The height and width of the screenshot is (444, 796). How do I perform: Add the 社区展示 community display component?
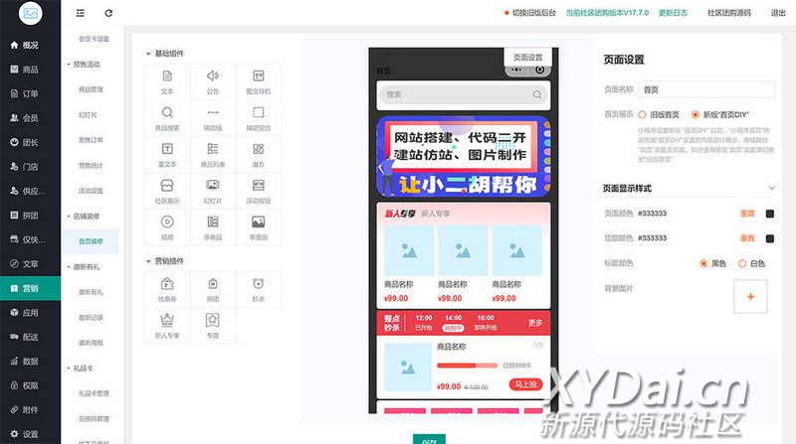[167, 192]
